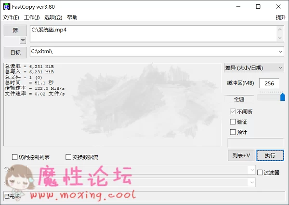The height and width of the screenshot is (205, 289).
Task: Maximize the FastCopy window
Action: click(x=258, y=7)
